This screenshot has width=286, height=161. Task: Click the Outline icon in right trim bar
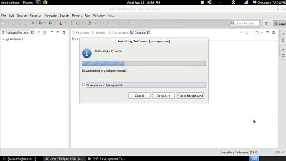(283, 40)
